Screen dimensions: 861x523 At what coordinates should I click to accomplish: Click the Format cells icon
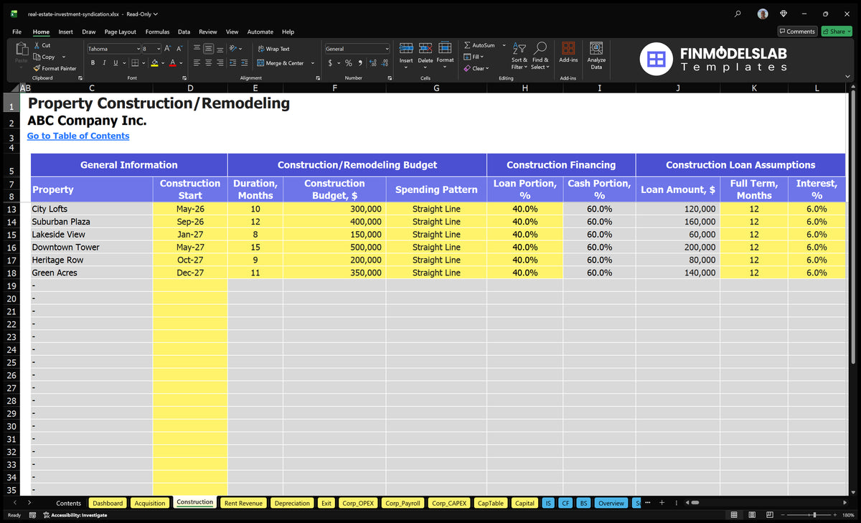pyautogui.click(x=445, y=48)
